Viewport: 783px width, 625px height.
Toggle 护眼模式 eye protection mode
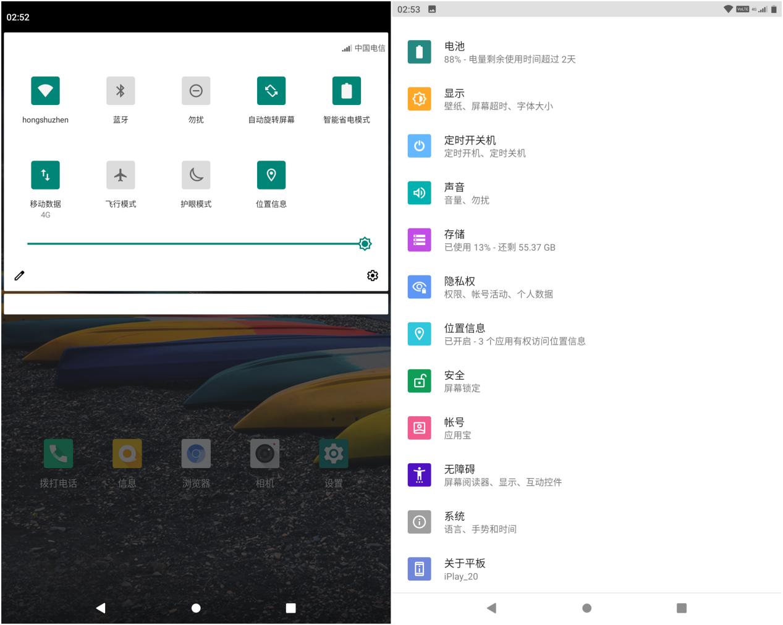coord(196,175)
